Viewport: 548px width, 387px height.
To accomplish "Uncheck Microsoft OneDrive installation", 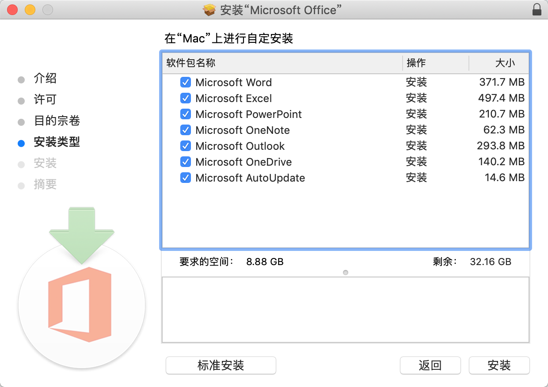I will click(x=186, y=162).
